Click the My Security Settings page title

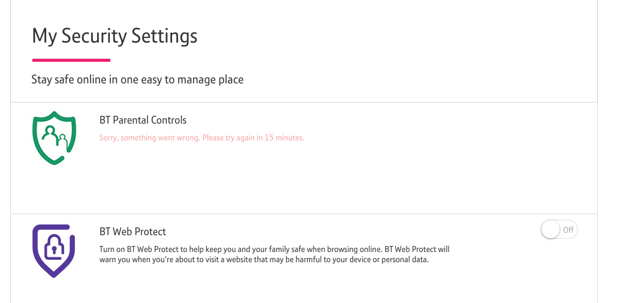(x=115, y=36)
